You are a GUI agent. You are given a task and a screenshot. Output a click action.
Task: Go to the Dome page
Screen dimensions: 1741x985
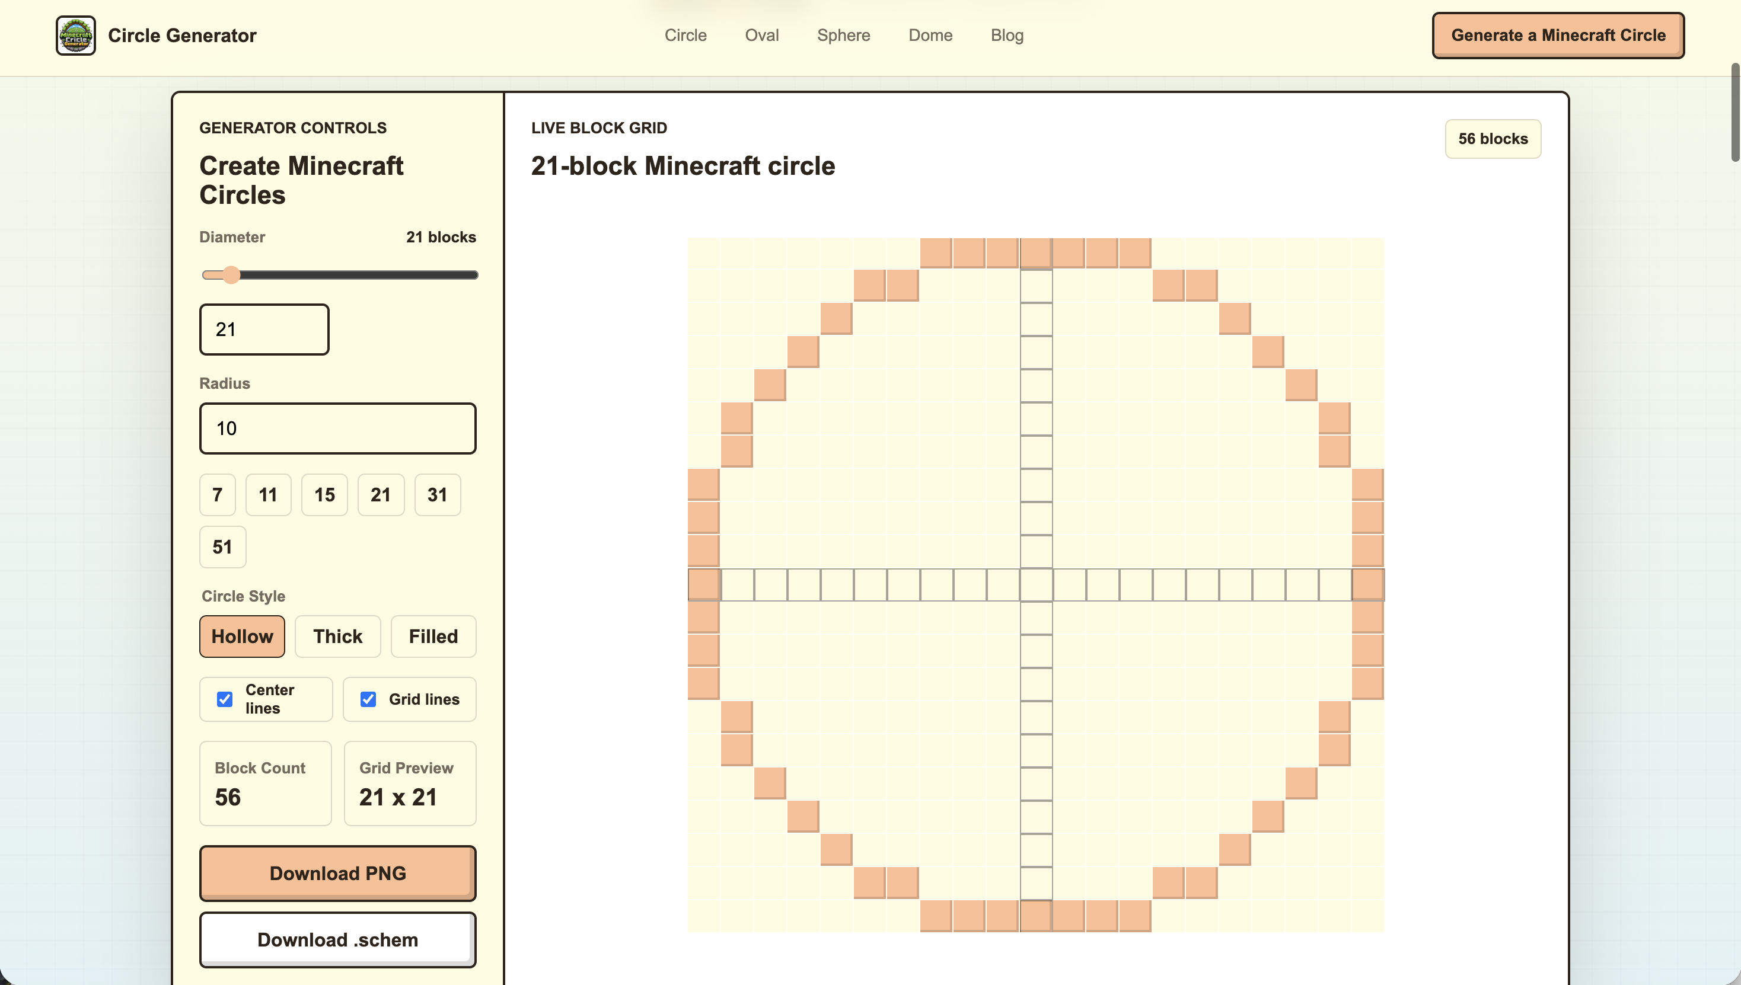pyautogui.click(x=930, y=35)
